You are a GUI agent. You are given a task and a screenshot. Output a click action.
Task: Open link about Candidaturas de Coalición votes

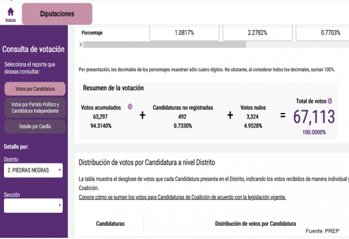click(182, 197)
